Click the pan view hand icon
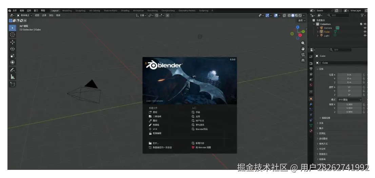 pyautogui.click(x=303, y=49)
